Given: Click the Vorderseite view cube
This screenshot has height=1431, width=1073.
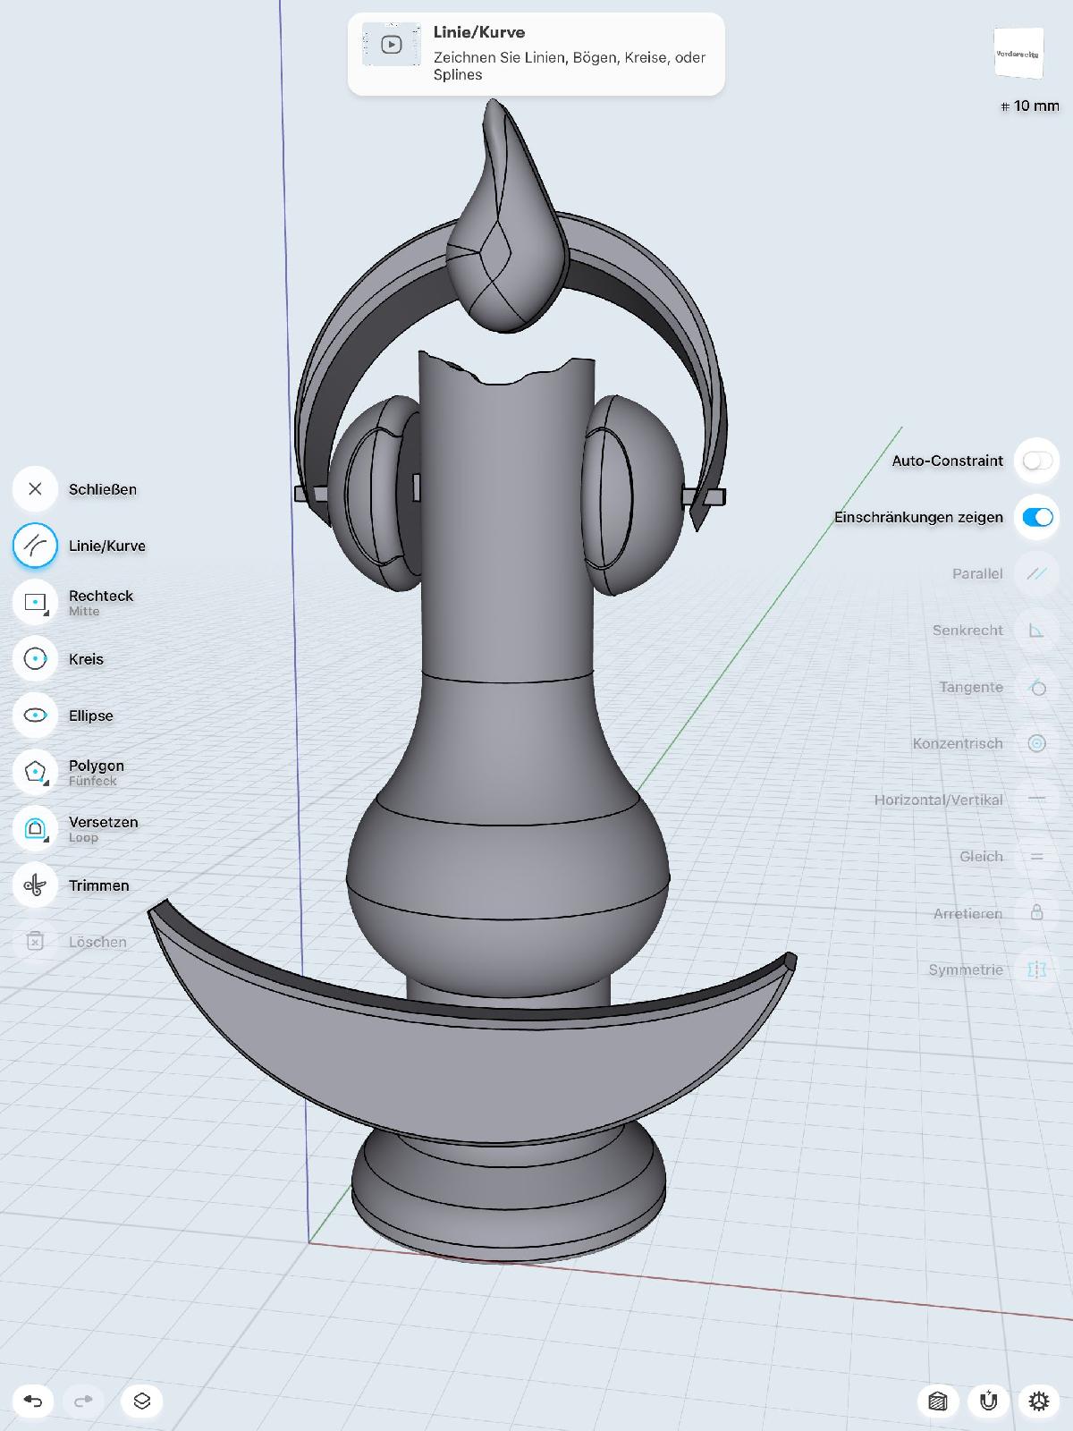Looking at the screenshot, I should point(1018,55).
